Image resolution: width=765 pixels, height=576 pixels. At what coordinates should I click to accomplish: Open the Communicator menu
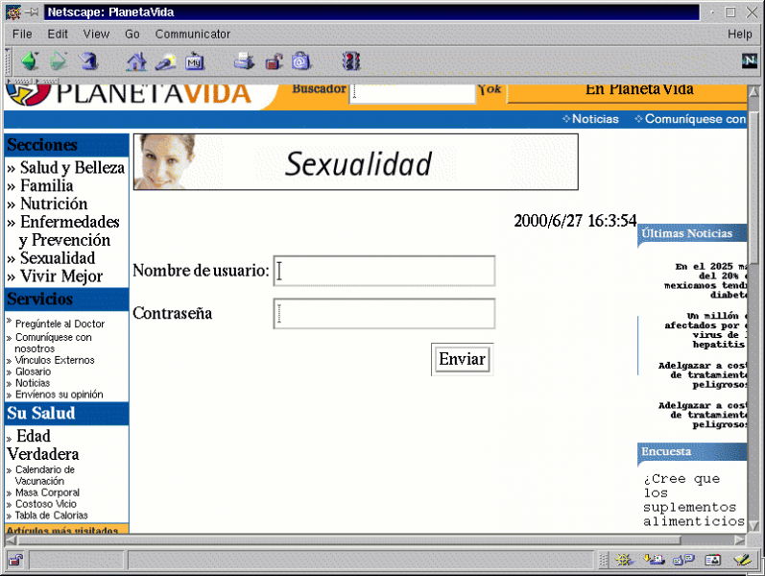(192, 34)
